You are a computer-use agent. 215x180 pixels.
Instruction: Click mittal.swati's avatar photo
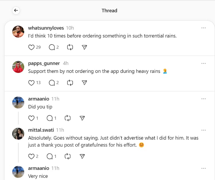point(18,134)
